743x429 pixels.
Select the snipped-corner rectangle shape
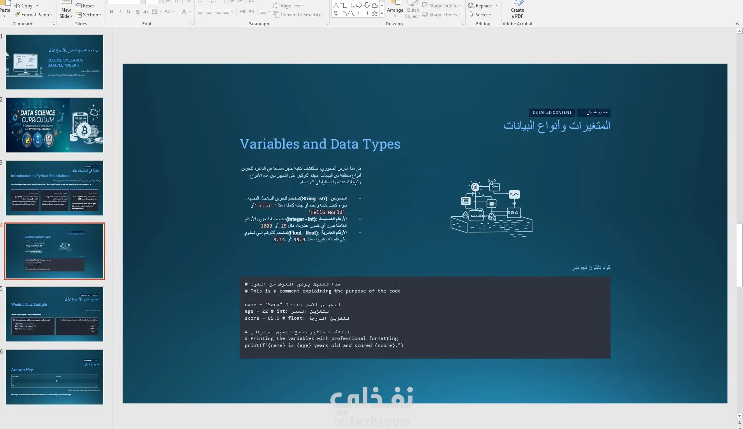click(375, 5)
